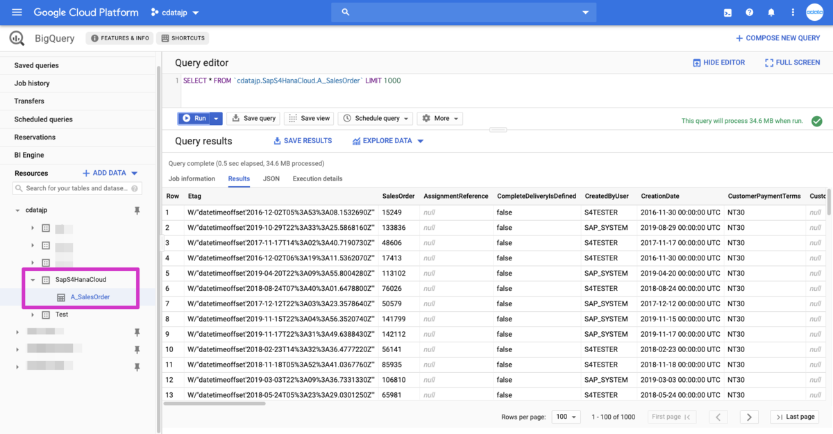Open the cdatajp project selector dropdown
The image size is (833, 434).
coord(174,12)
